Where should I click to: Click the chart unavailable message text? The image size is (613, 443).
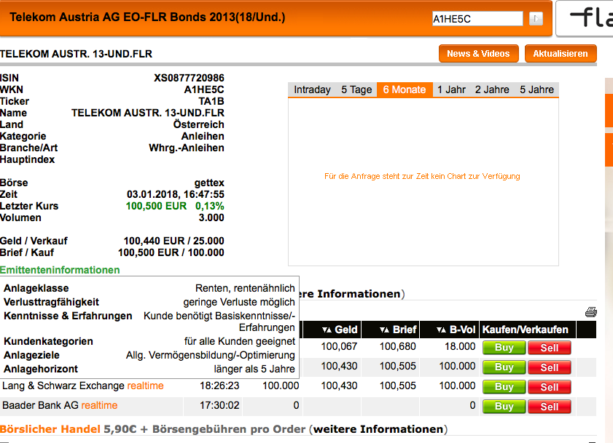[x=422, y=177]
